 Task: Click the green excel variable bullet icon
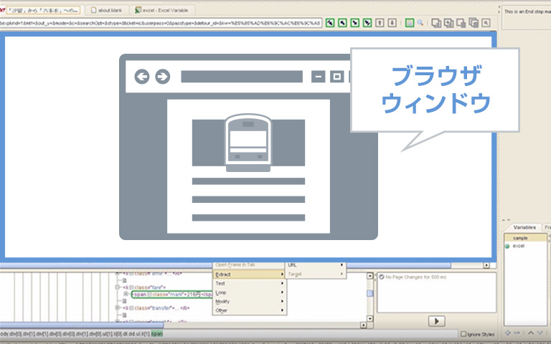tap(507, 247)
